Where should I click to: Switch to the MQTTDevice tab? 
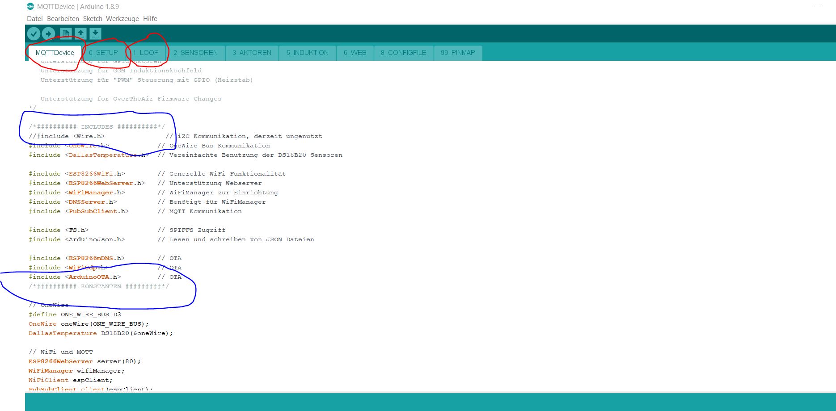[55, 53]
